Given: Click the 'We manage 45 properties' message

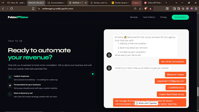Looking at the screenshot, I should tap(150, 102).
